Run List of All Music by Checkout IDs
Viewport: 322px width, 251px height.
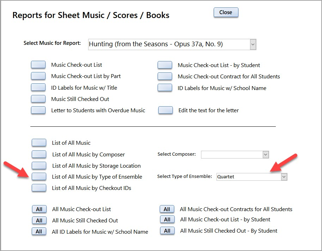click(x=39, y=188)
